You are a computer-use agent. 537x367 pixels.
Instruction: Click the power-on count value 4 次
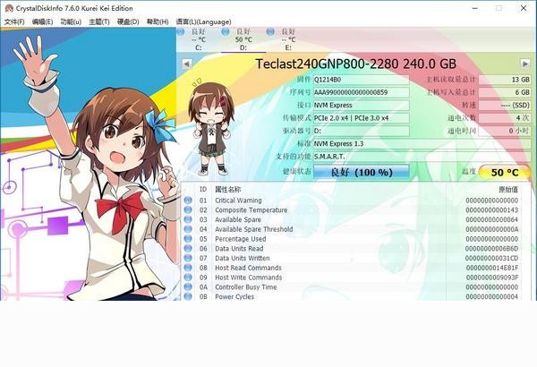click(504, 118)
